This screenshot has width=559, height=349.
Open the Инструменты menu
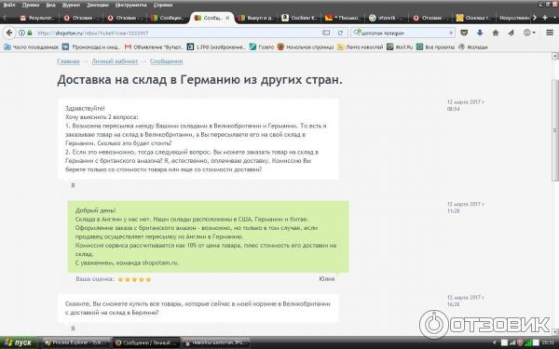(130, 5)
